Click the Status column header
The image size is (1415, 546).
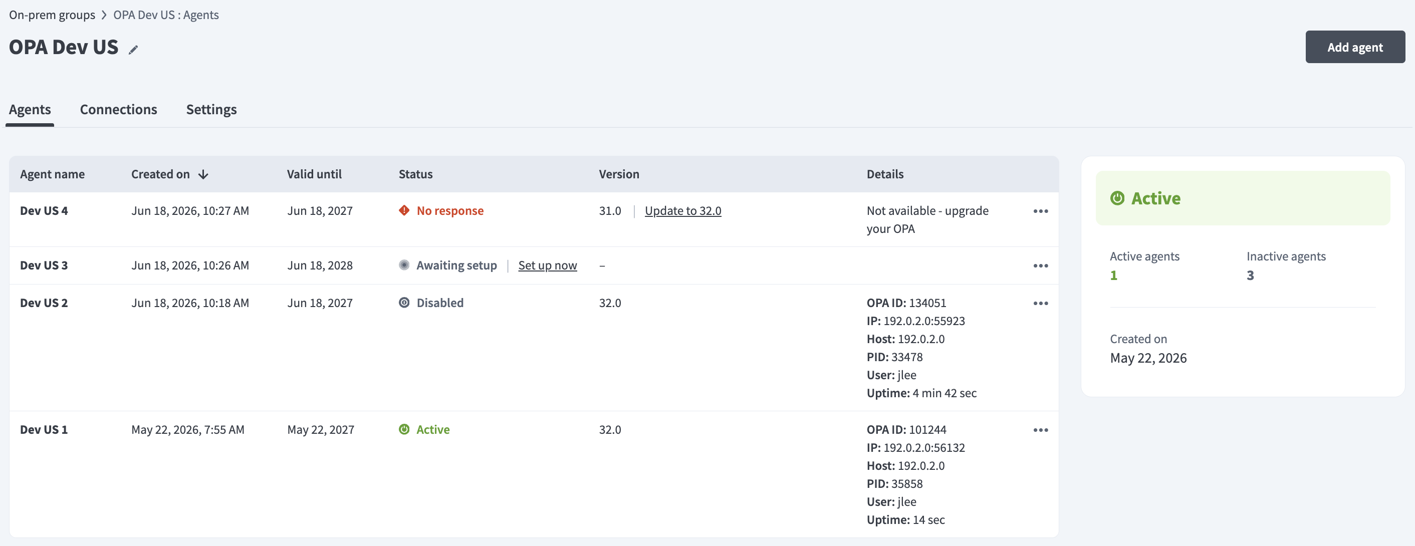pyautogui.click(x=416, y=174)
